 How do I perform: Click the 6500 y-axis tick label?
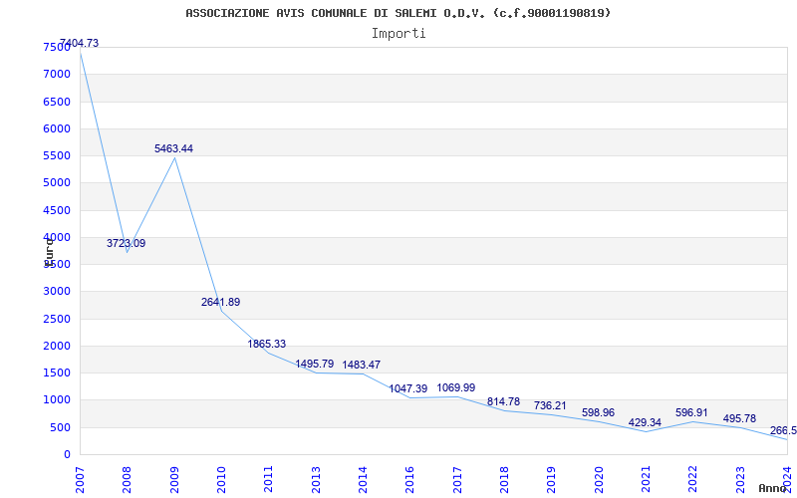(x=57, y=102)
